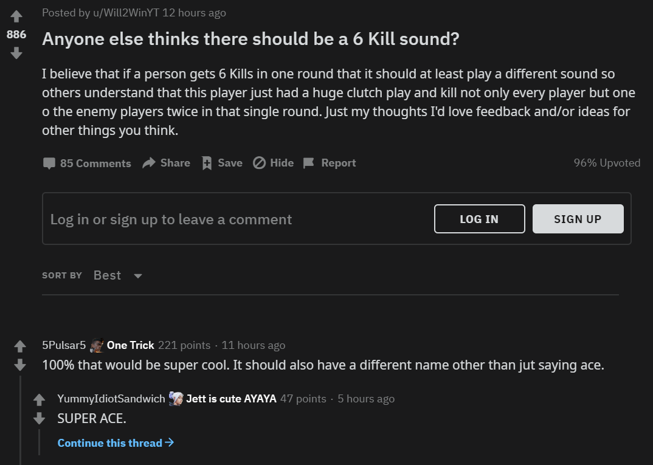Save the post with the bookmark icon
Image resolution: width=653 pixels, height=465 pixels.
click(x=207, y=162)
